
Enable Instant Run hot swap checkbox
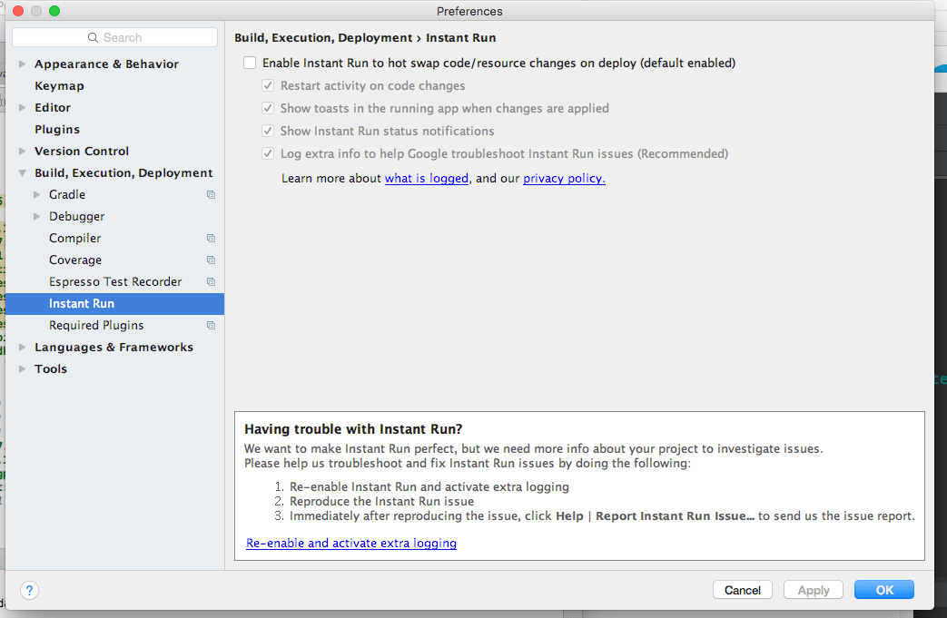tap(250, 63)
